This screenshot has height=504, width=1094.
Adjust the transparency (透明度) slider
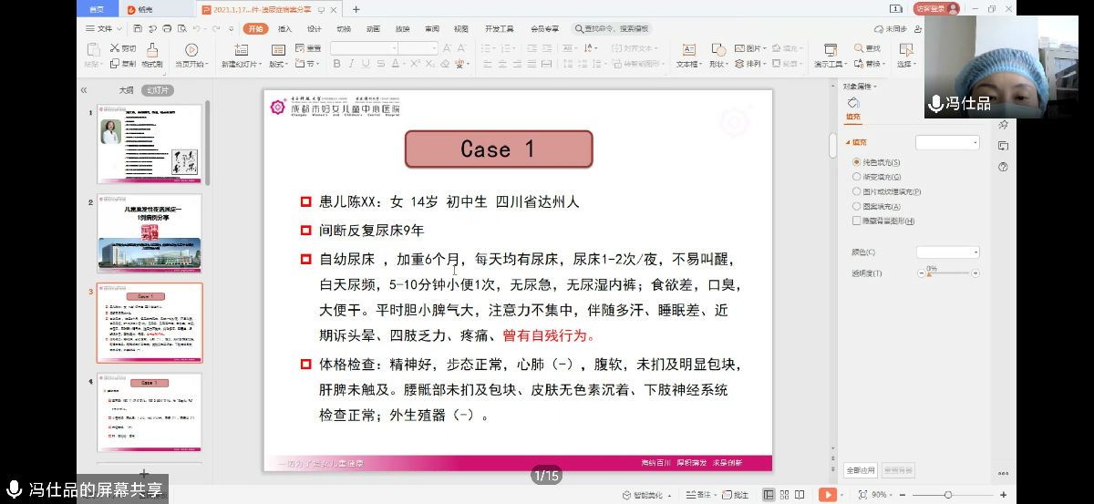pos(948,273)
